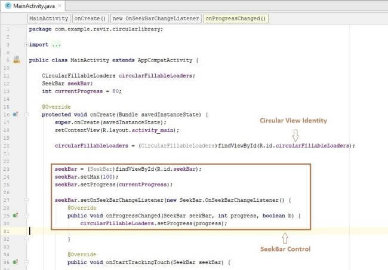Click AppCompatActivity in the class declaration
This screenshot has width=388, height=270.
pos(165,60)
